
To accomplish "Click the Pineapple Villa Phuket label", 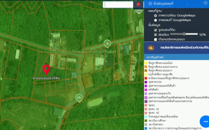I will (94, 51).
